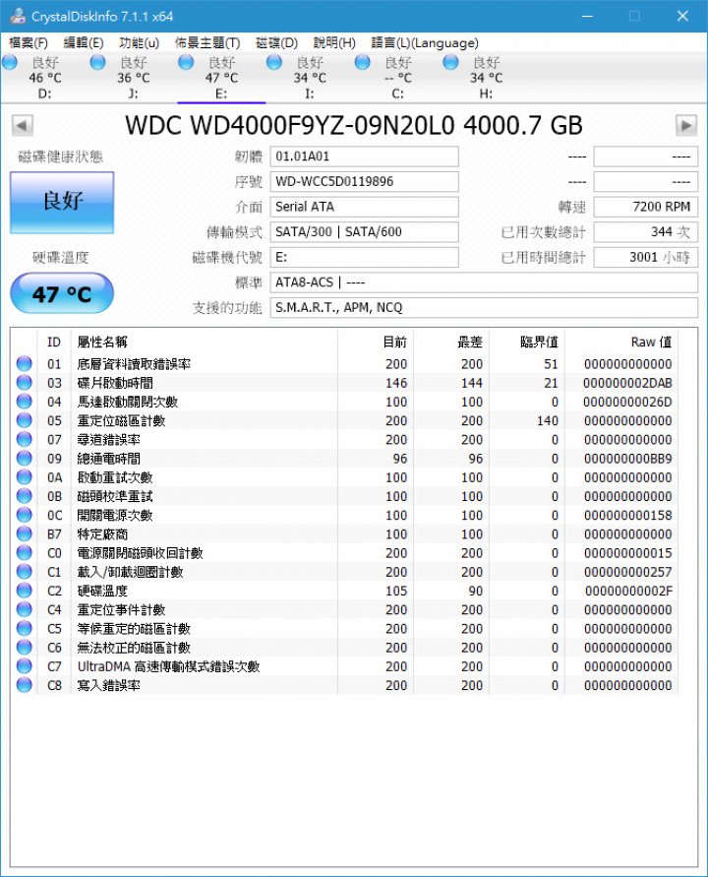Viewport: 708px width, 877px height.
Task: Click the power on count 344 次 field
Action: click(x=645, y=232)
